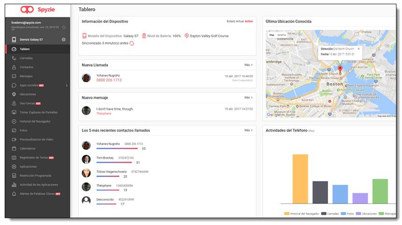Toggle Ubicaciones legend swatch
Screen dimensions: 402x225
pos(358,213)
